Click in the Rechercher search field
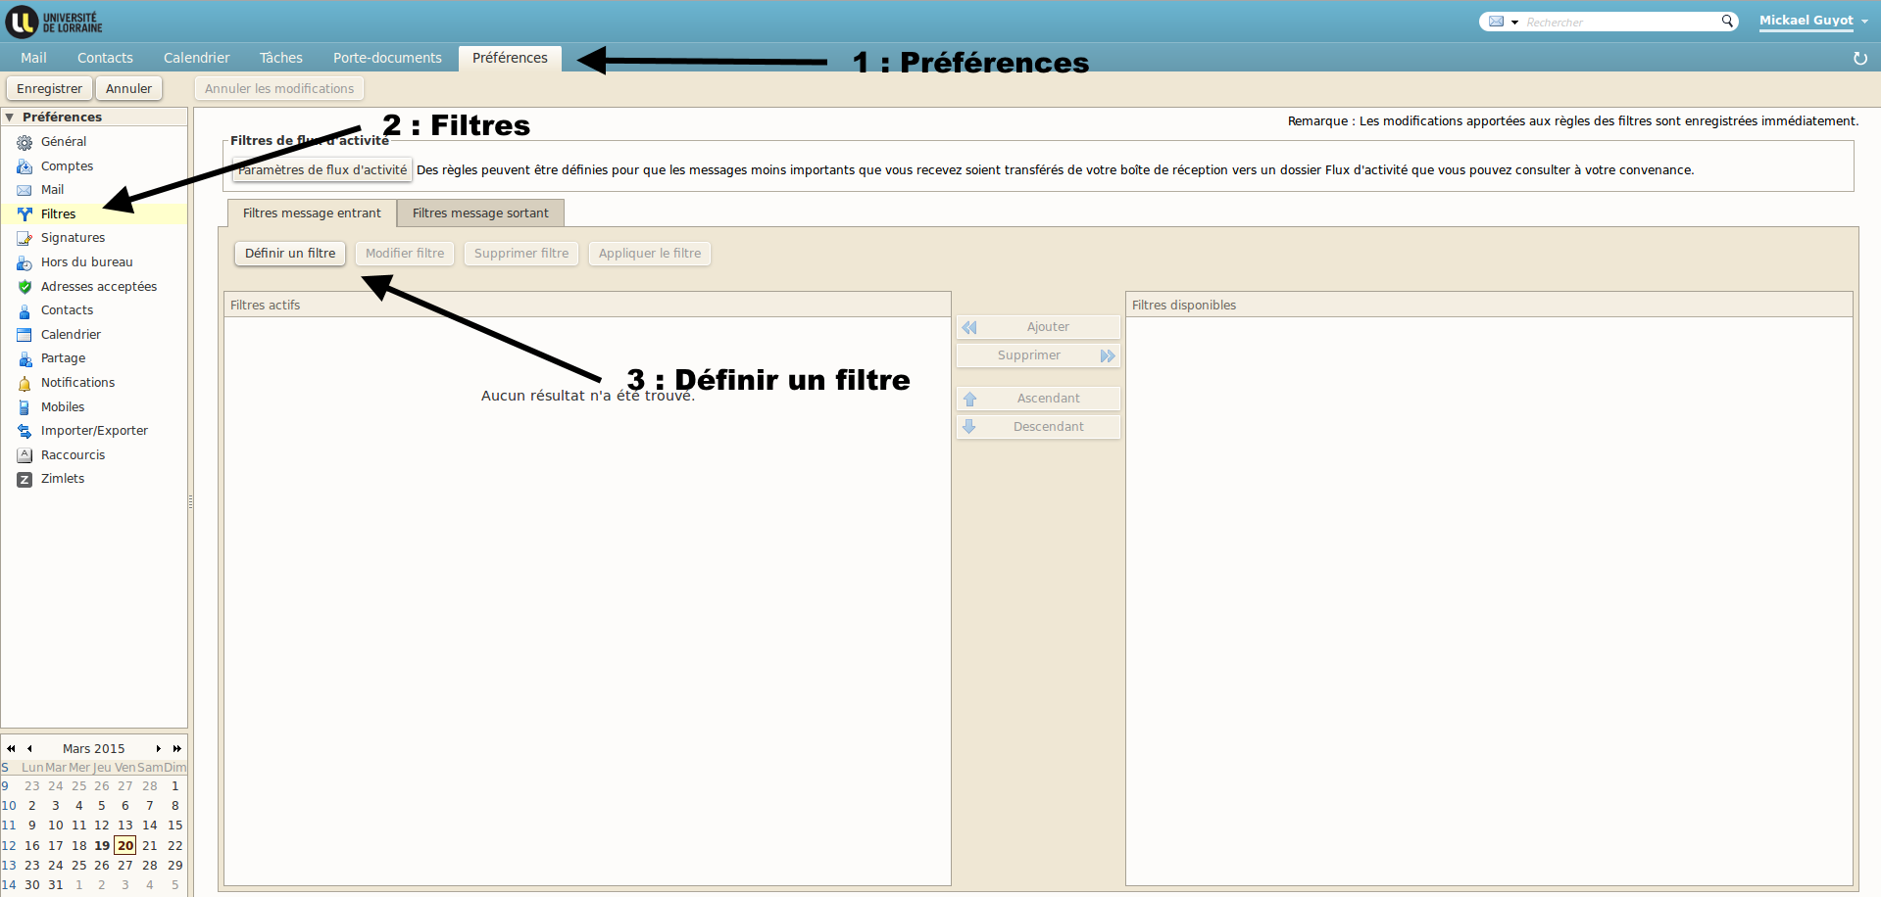 (x=1620, y=22)
